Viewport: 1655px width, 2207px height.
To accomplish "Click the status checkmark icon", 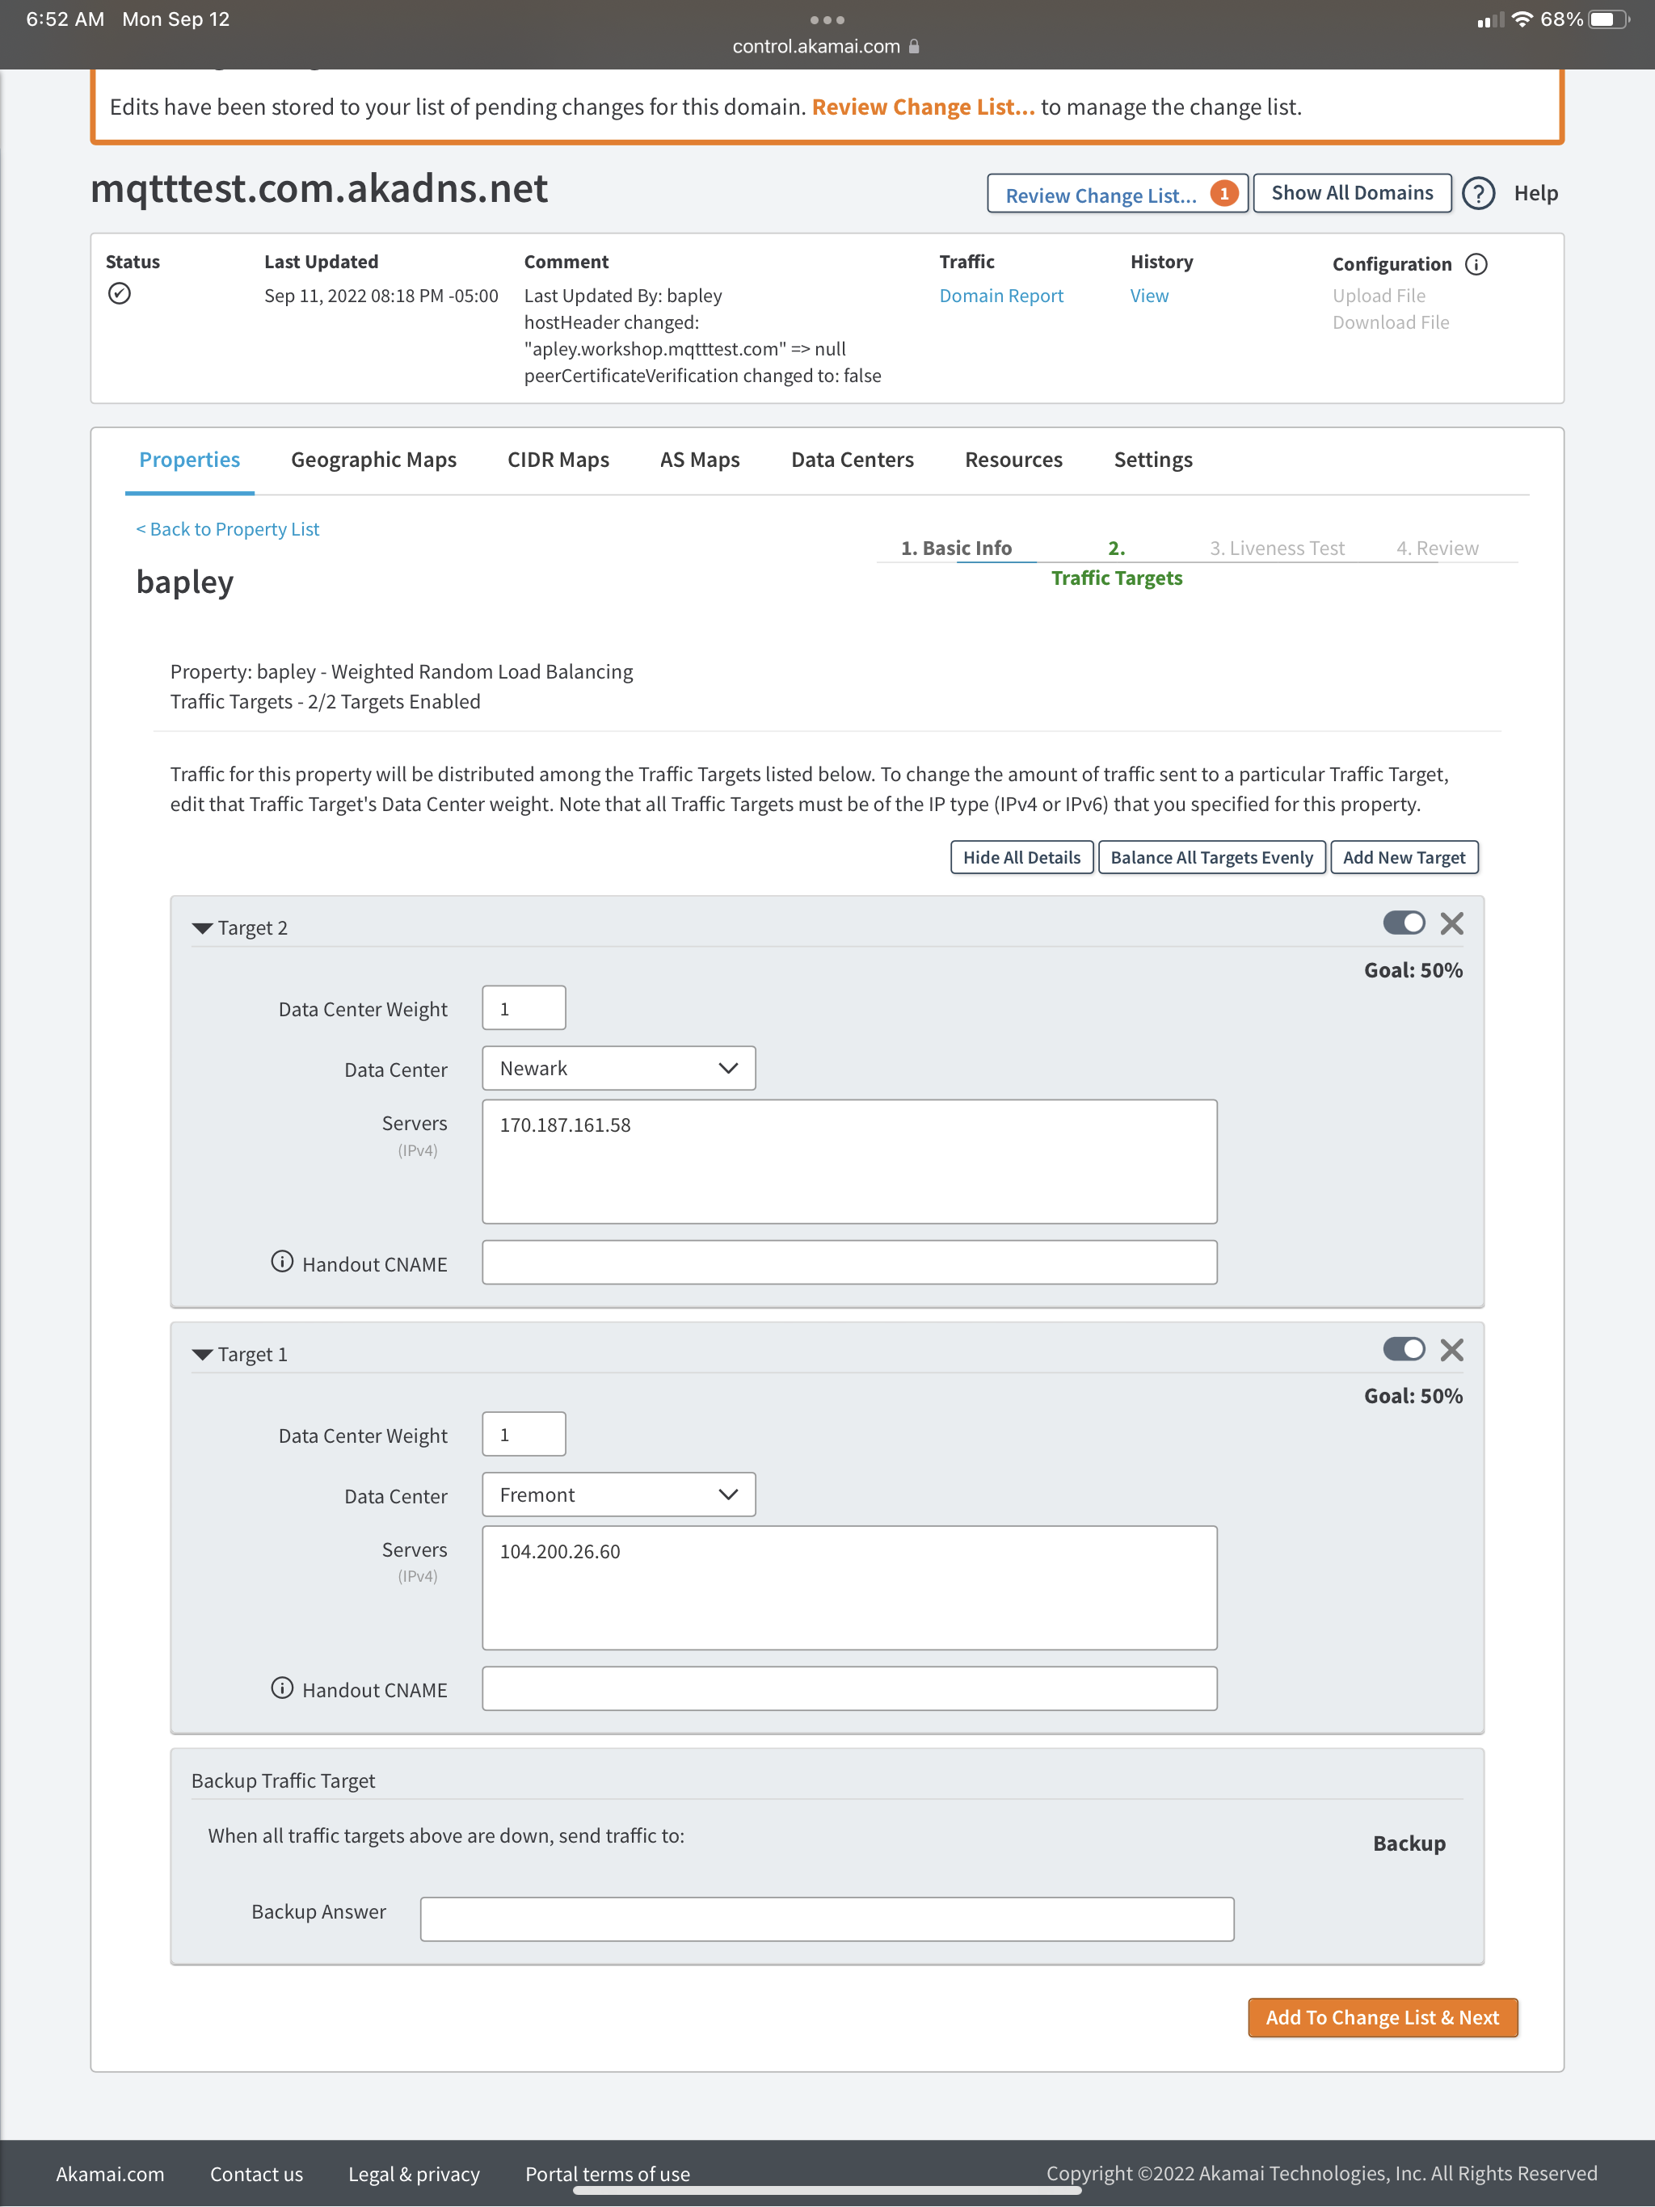I will click(119, 293).
